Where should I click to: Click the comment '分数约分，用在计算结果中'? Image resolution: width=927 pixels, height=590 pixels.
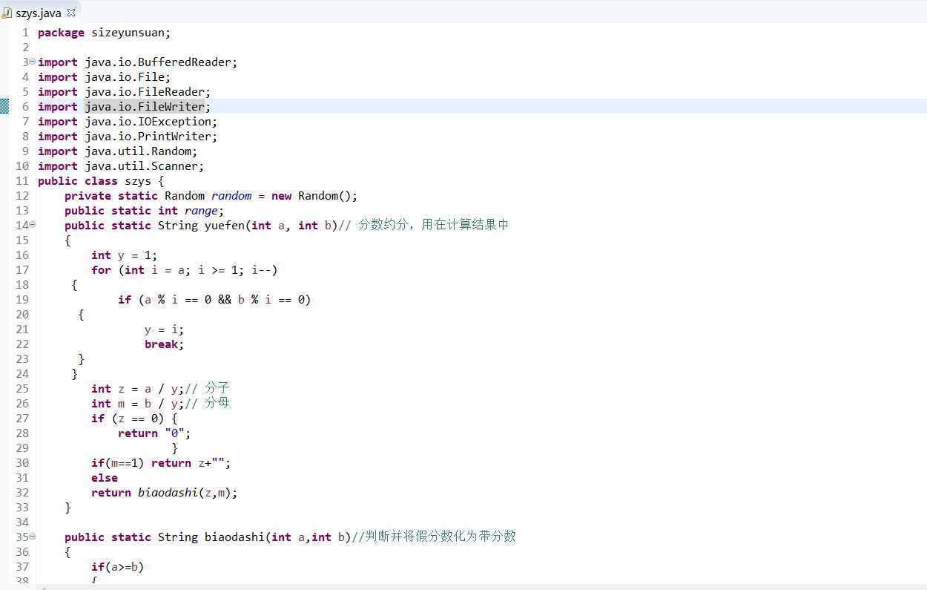coord(433,225)
